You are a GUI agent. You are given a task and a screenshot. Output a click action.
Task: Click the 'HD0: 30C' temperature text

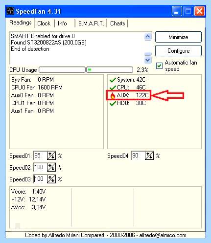tap(131, 103)
